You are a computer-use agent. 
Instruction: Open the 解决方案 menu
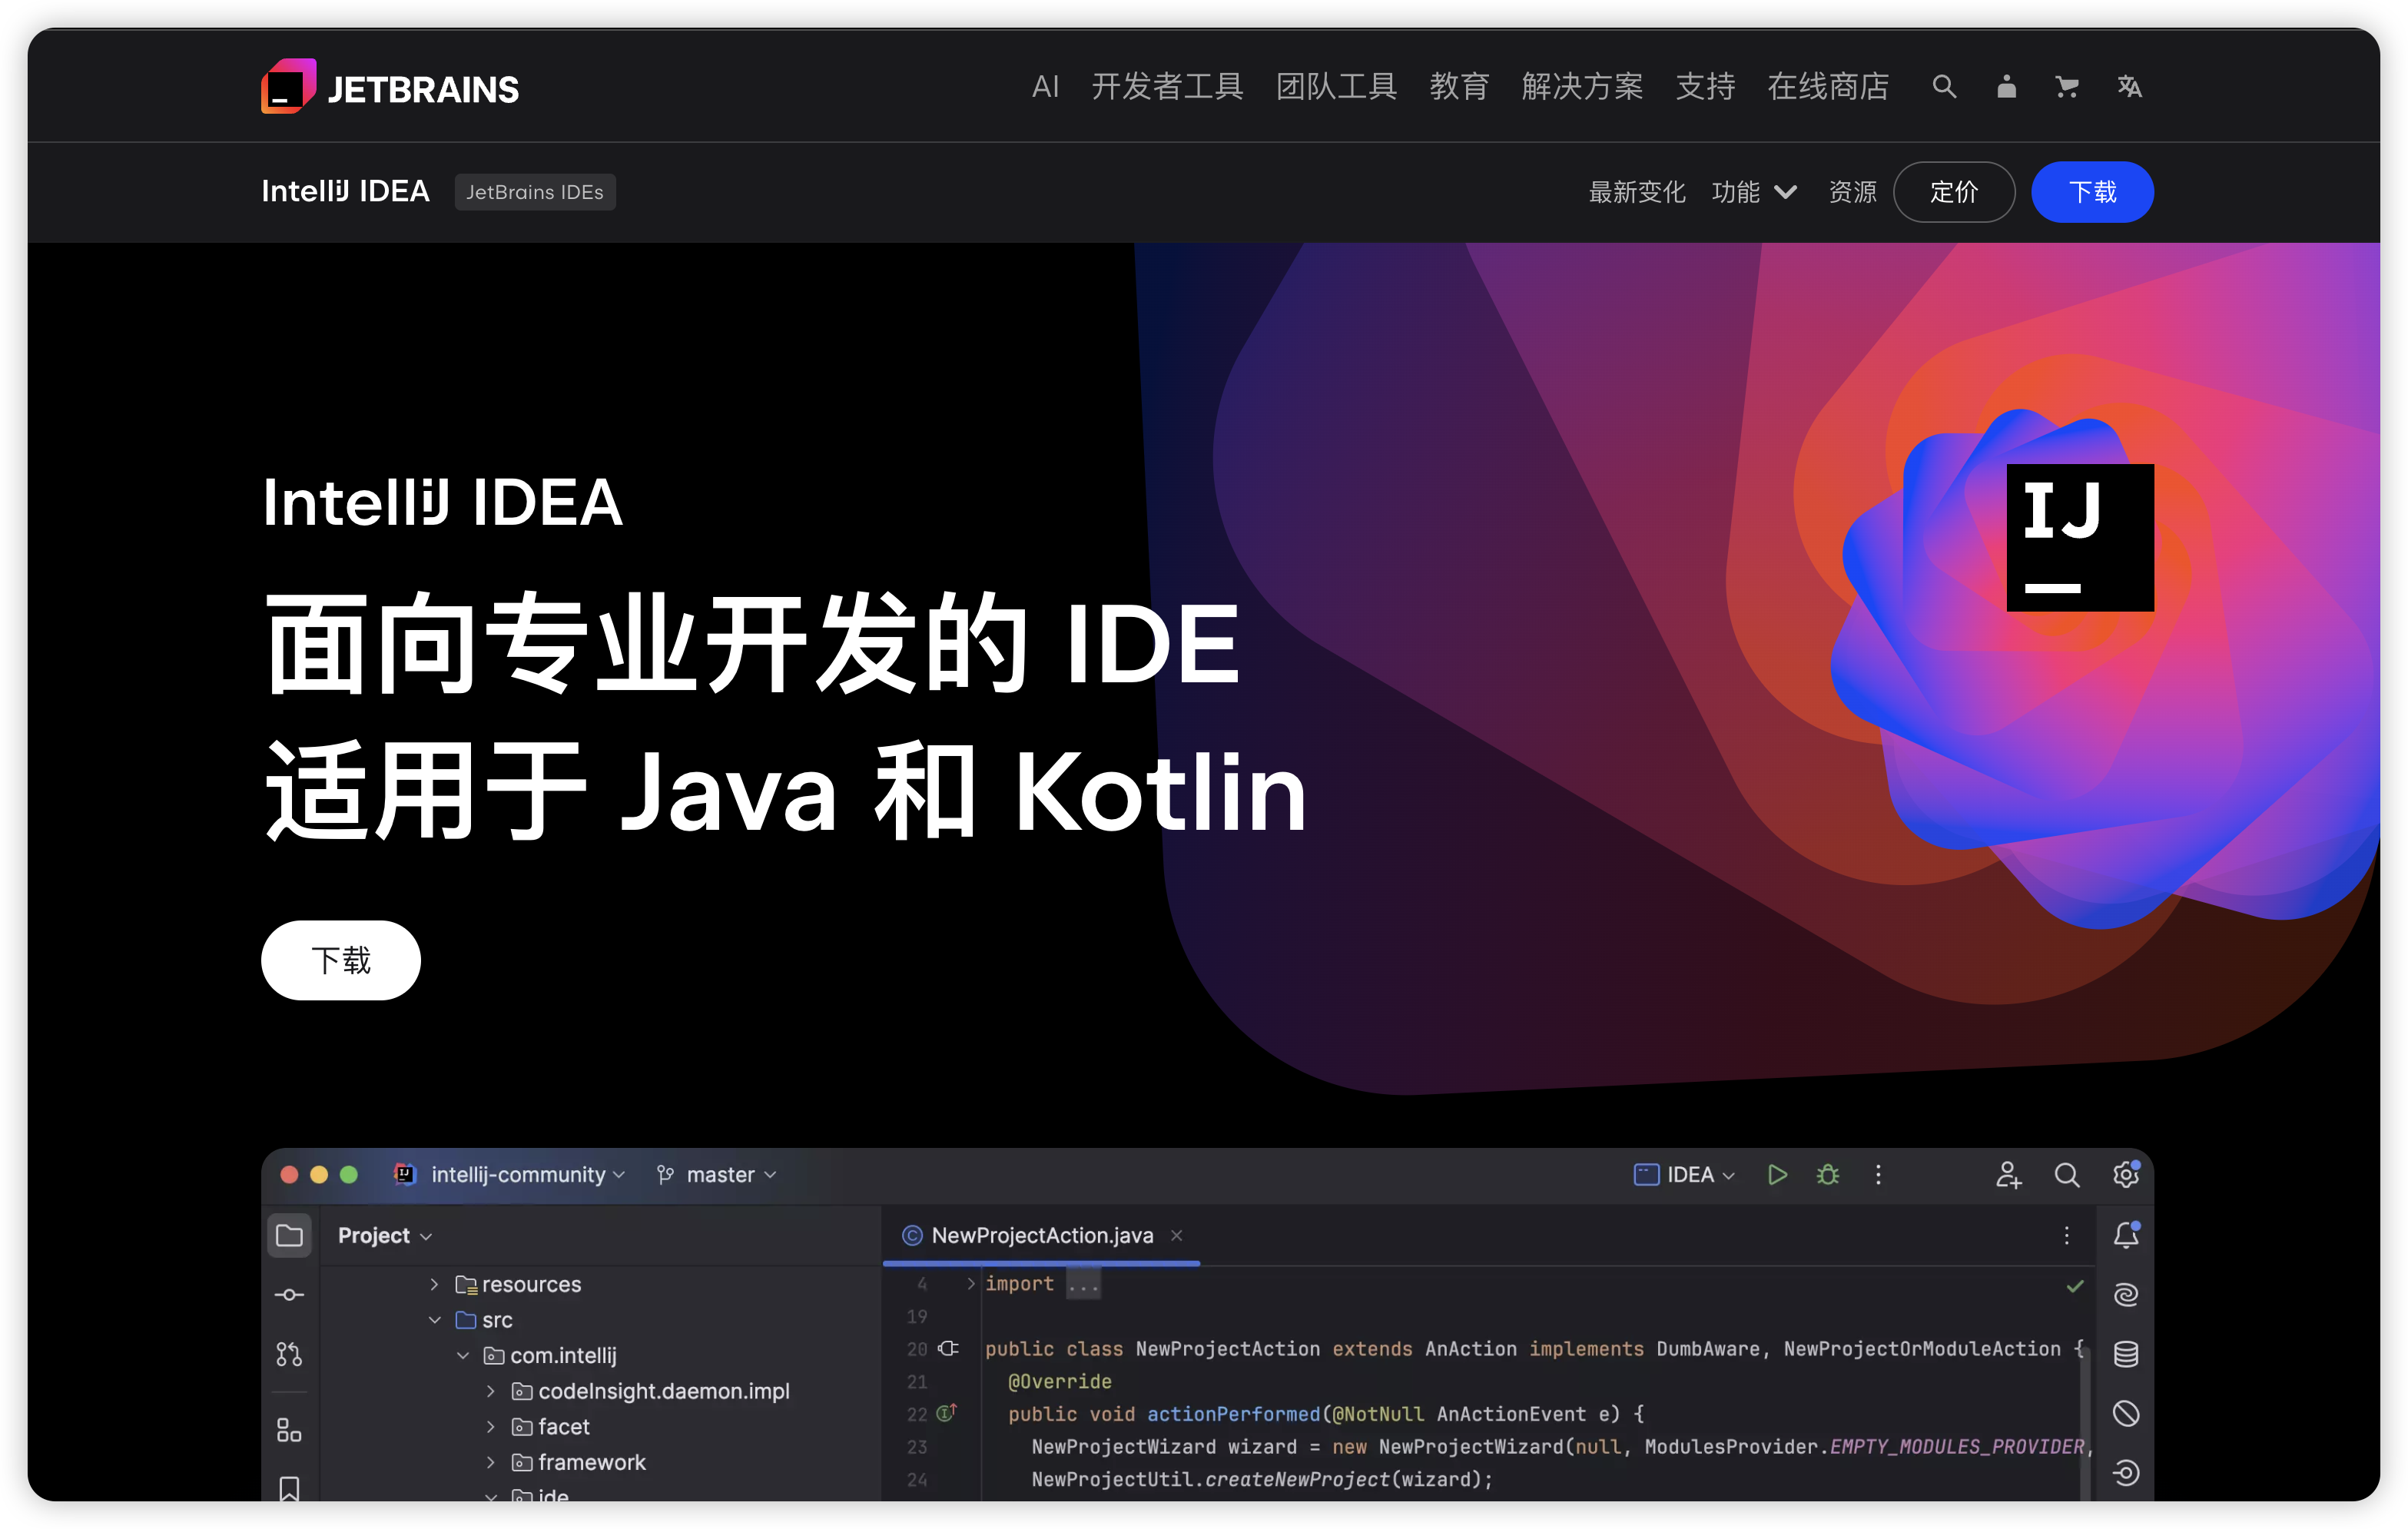pyautogui.click(x=1582, y=87)
